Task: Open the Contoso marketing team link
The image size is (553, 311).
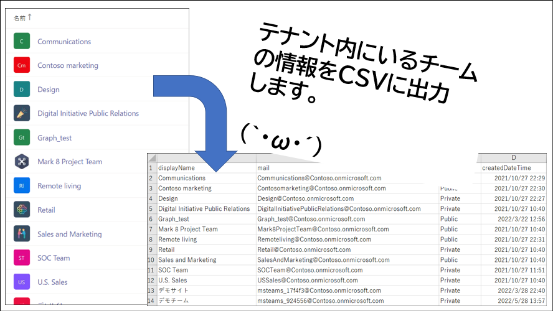Action: tap(68, 65)
